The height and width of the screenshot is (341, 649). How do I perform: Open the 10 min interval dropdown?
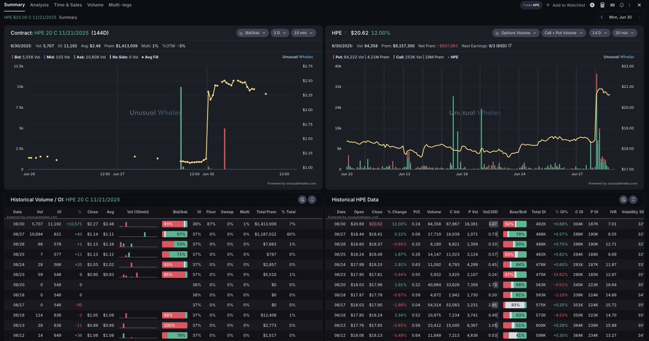click(x=303, y=32)
